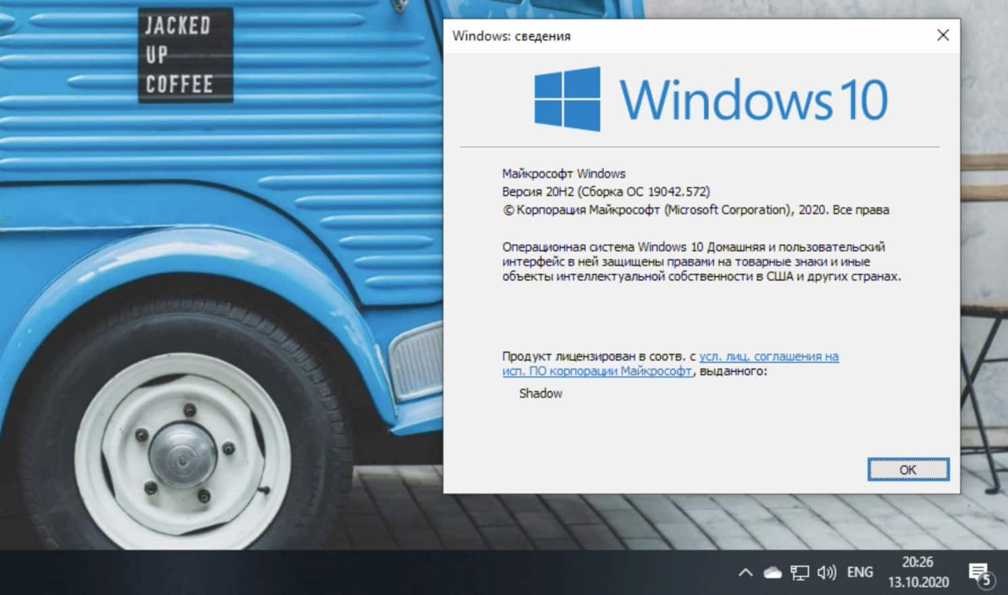This screenshot has width=1008, height=595.
Task: Open the notification center icon
Action: pyautogui.click(x=980, y=573)
